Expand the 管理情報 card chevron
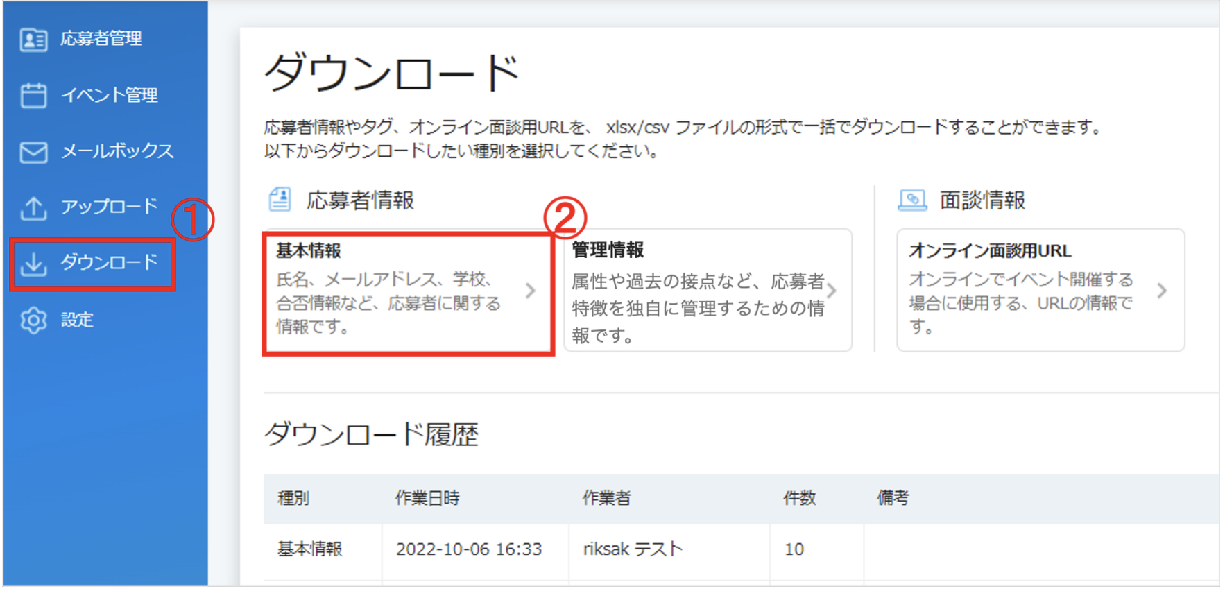Image resolution: width=1225 pixels, height=591 pixels. (x=832, y=291)
